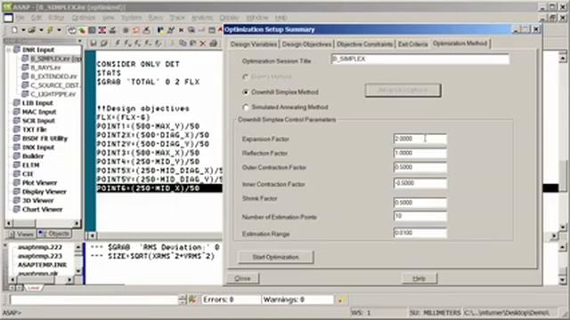Click the Inner Contraction Factor field
This screenshot has height=320, width=570.
point(419,183)
